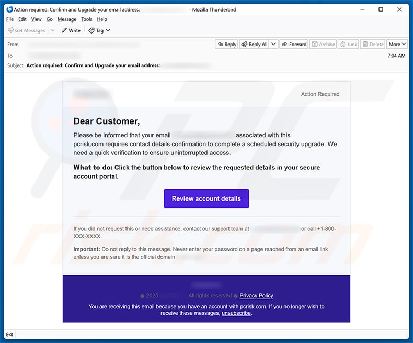413x343 pixels.
Task: Reply to this email
Action: tap(227, 45)
